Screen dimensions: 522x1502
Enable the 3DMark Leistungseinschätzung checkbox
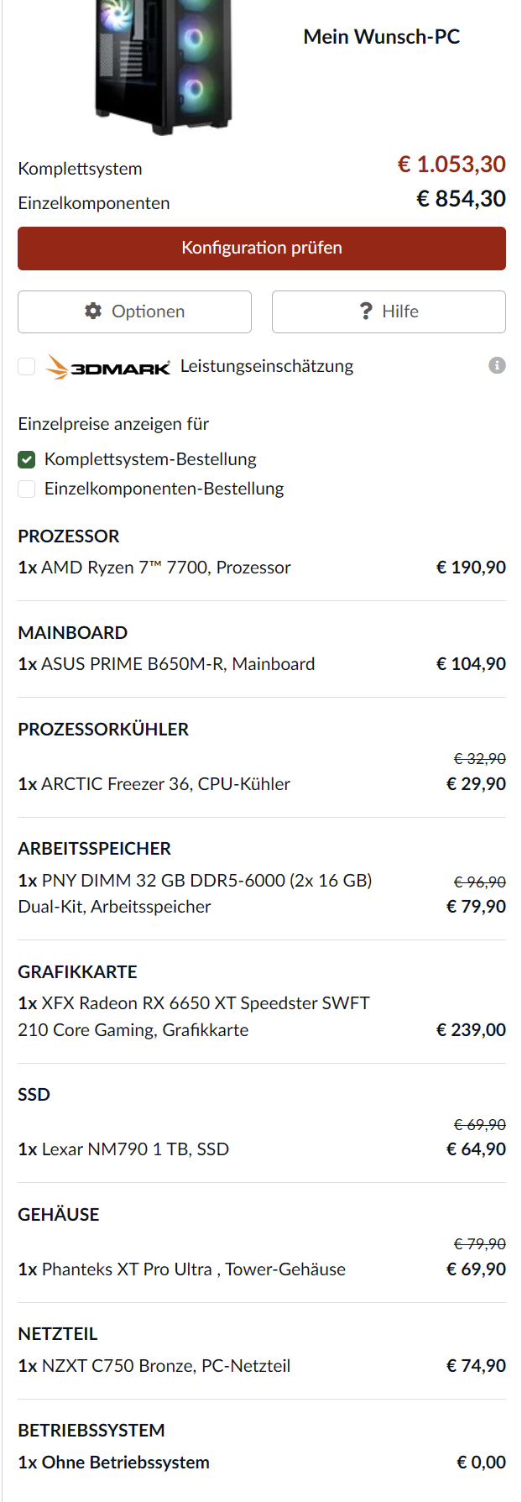(x=27, y=366)
